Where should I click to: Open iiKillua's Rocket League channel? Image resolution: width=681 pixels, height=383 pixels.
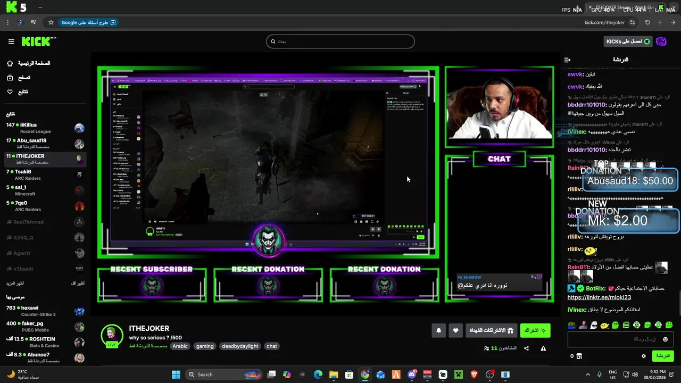45,128
